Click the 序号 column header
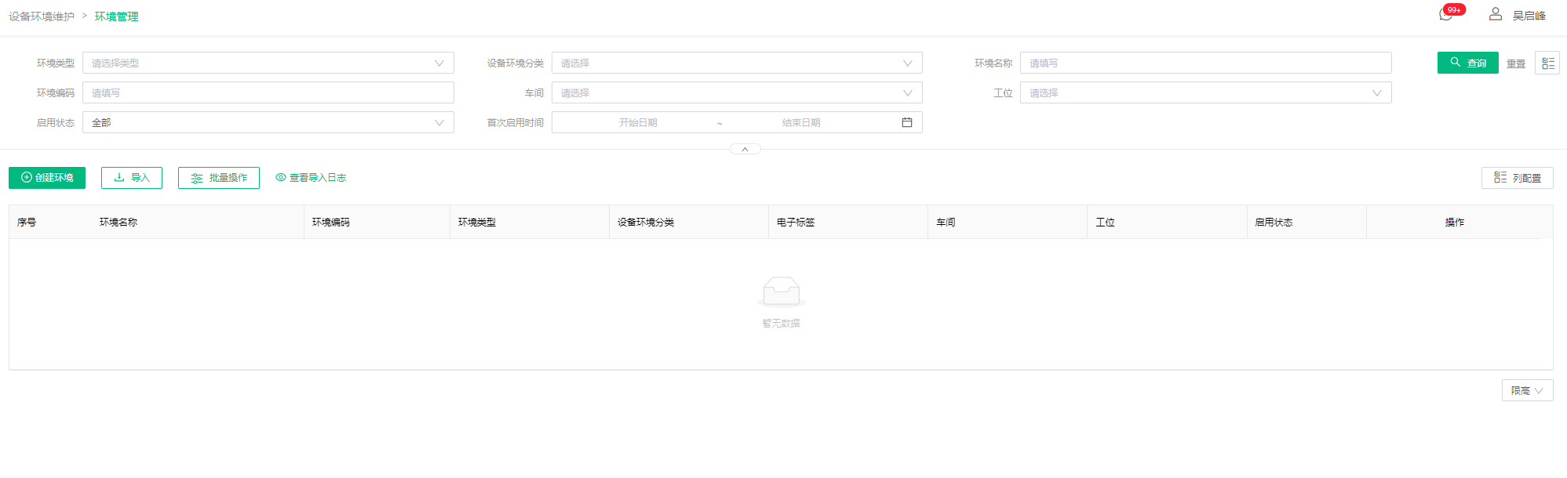1567x478 pixels. point(27,222)
